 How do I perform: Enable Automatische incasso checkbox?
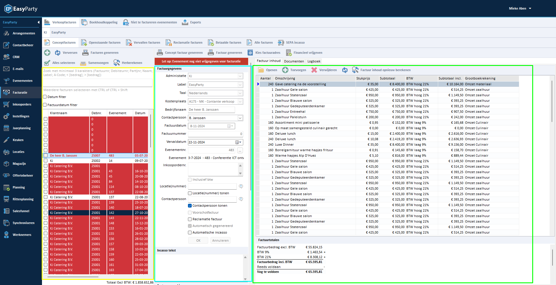coord(190,232)
